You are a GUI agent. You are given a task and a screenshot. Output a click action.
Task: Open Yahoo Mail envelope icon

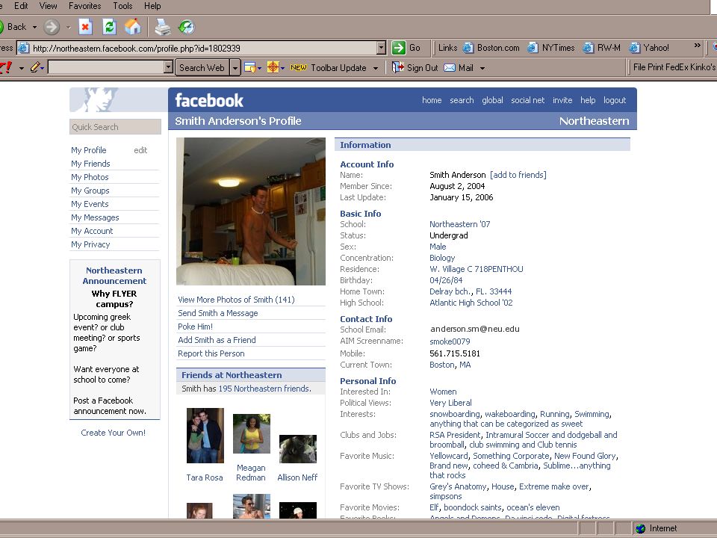(450, 68)
